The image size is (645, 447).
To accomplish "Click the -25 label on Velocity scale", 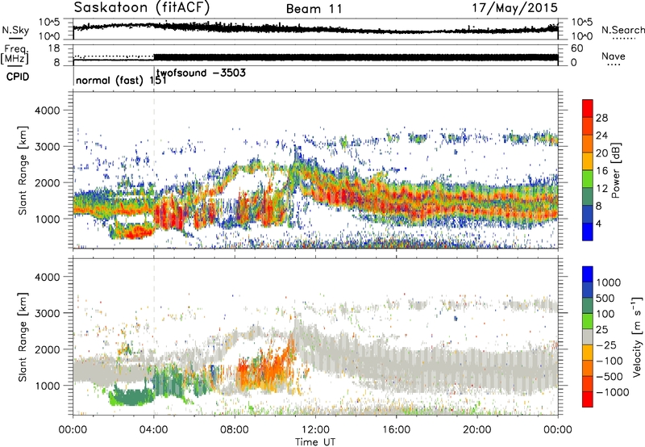I will point(608,345).
